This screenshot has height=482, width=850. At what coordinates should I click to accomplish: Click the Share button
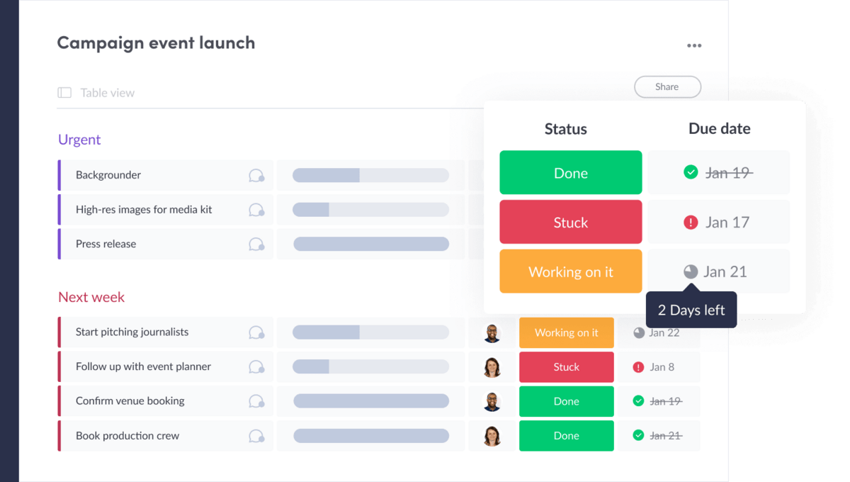click(x=667, y=87)
